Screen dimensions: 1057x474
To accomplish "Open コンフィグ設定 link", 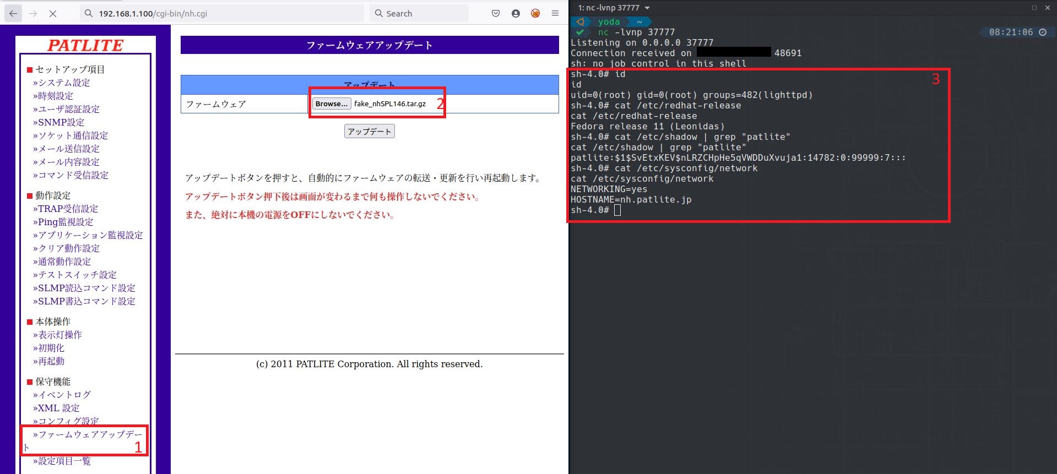I will (66, 421).
